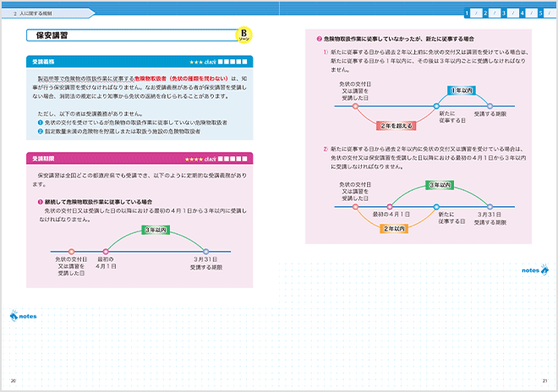Click the three-star rating in 受講義務 header
558x392 pixels.
pyautogui.click(x=194, y=63)
